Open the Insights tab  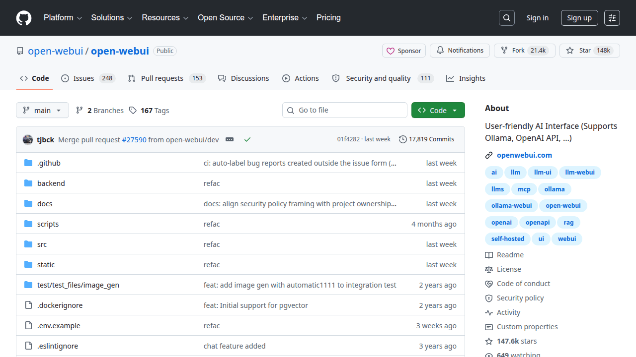[466, 78]
